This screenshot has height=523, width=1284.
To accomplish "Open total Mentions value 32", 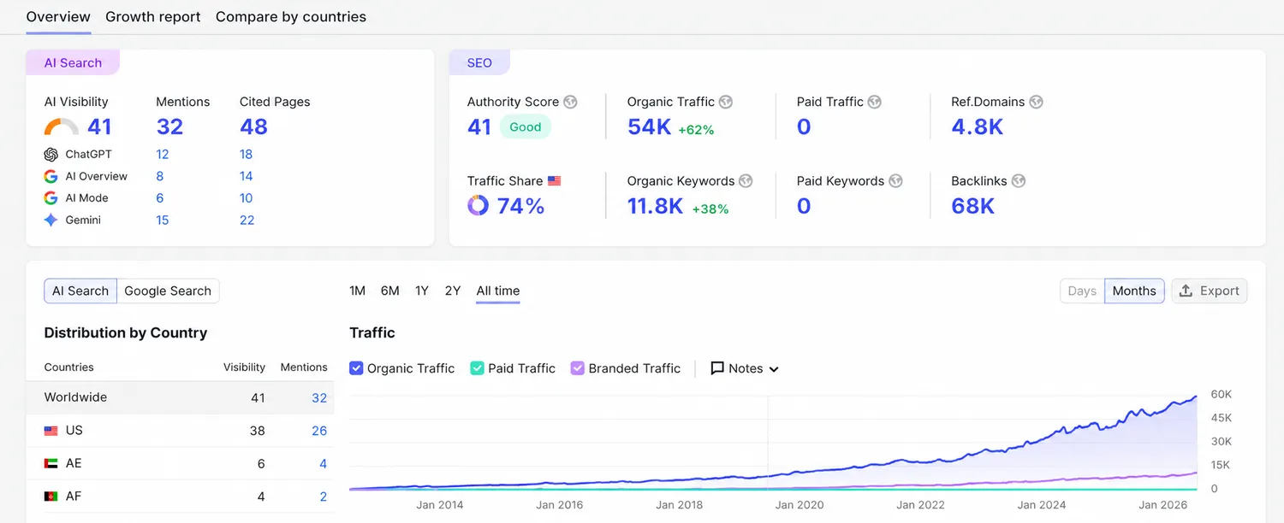I will point(169,126).
